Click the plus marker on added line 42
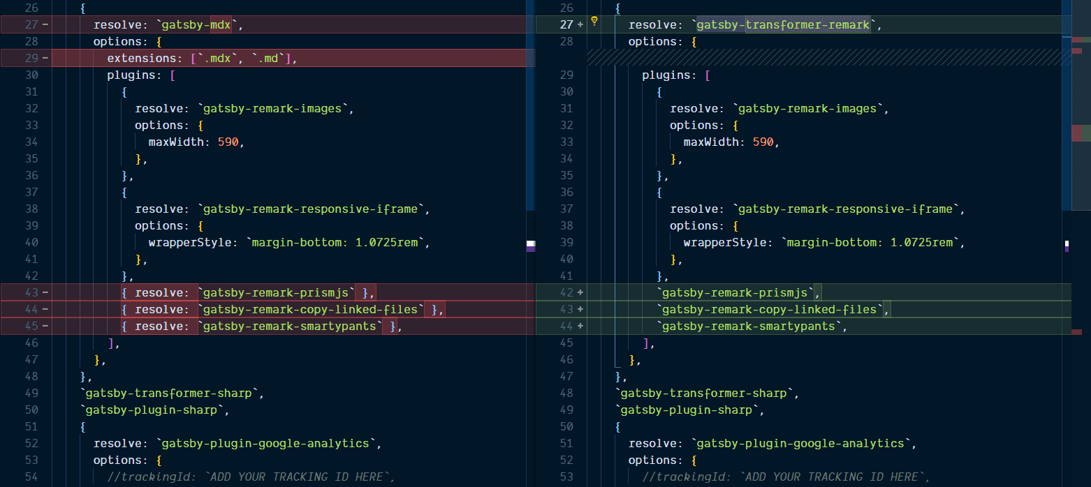 pos(580,293)
